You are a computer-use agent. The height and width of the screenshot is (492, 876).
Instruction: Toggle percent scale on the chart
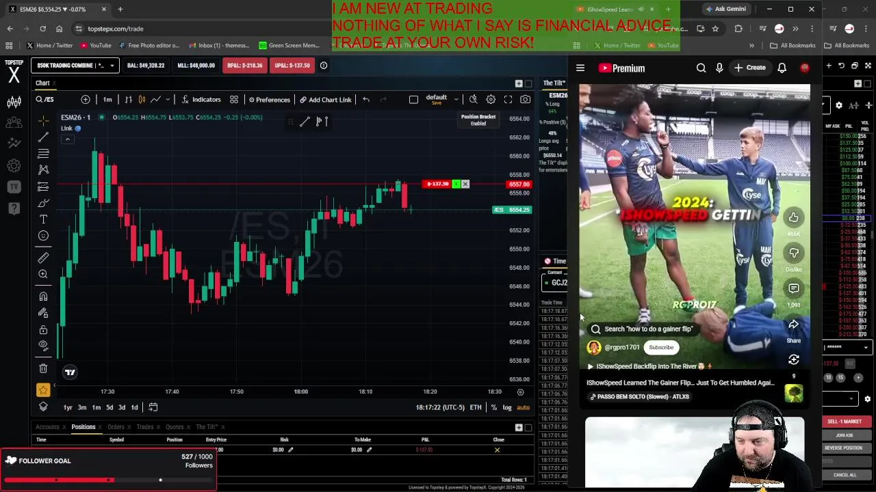coord(493,407)
